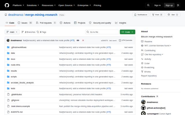This screenshot has width=185, height=115.
Task: Open the Releases heading link
Action: [x=146, y=84]
